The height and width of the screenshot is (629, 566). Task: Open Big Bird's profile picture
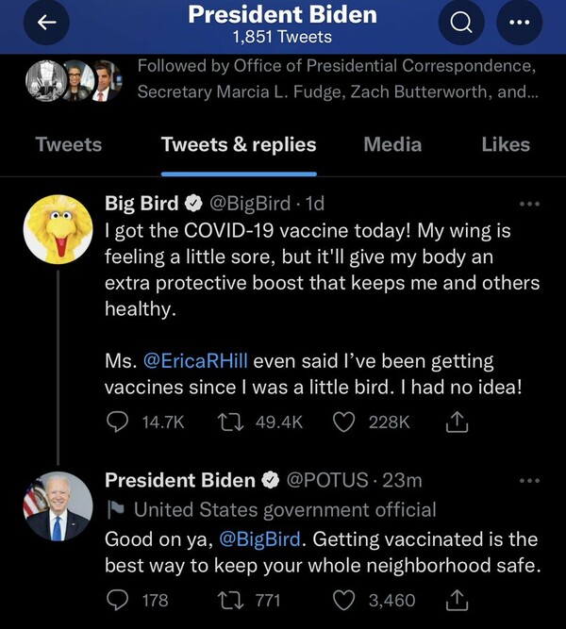pos(58,228)
